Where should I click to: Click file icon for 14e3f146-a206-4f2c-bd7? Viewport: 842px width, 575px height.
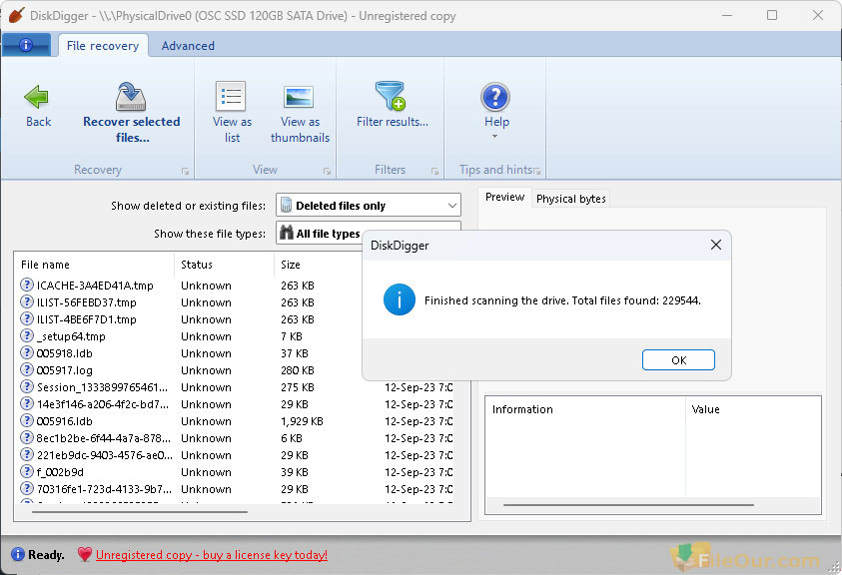[x=27, y=403]
